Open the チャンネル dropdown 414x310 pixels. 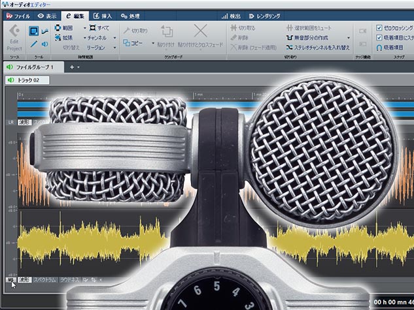pyautogui.click(x=114, y=38)
